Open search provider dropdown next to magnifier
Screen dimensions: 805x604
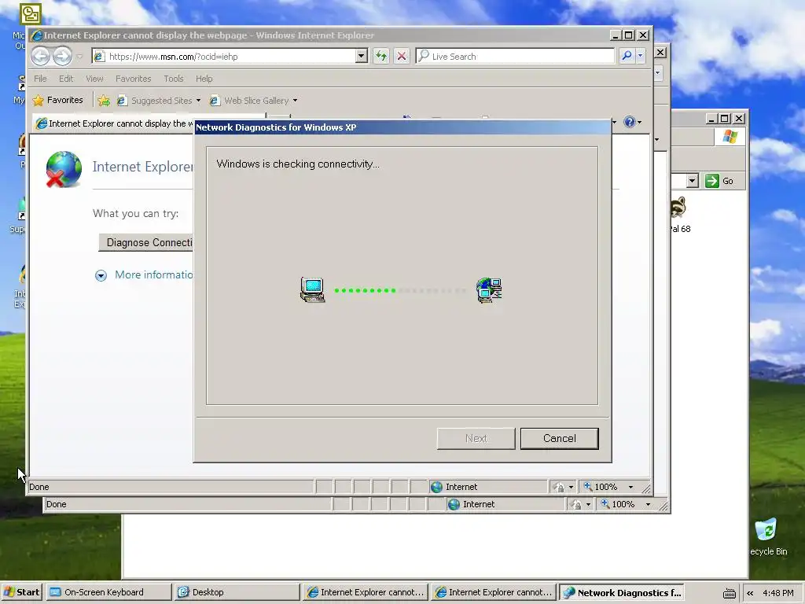point(640,56)
